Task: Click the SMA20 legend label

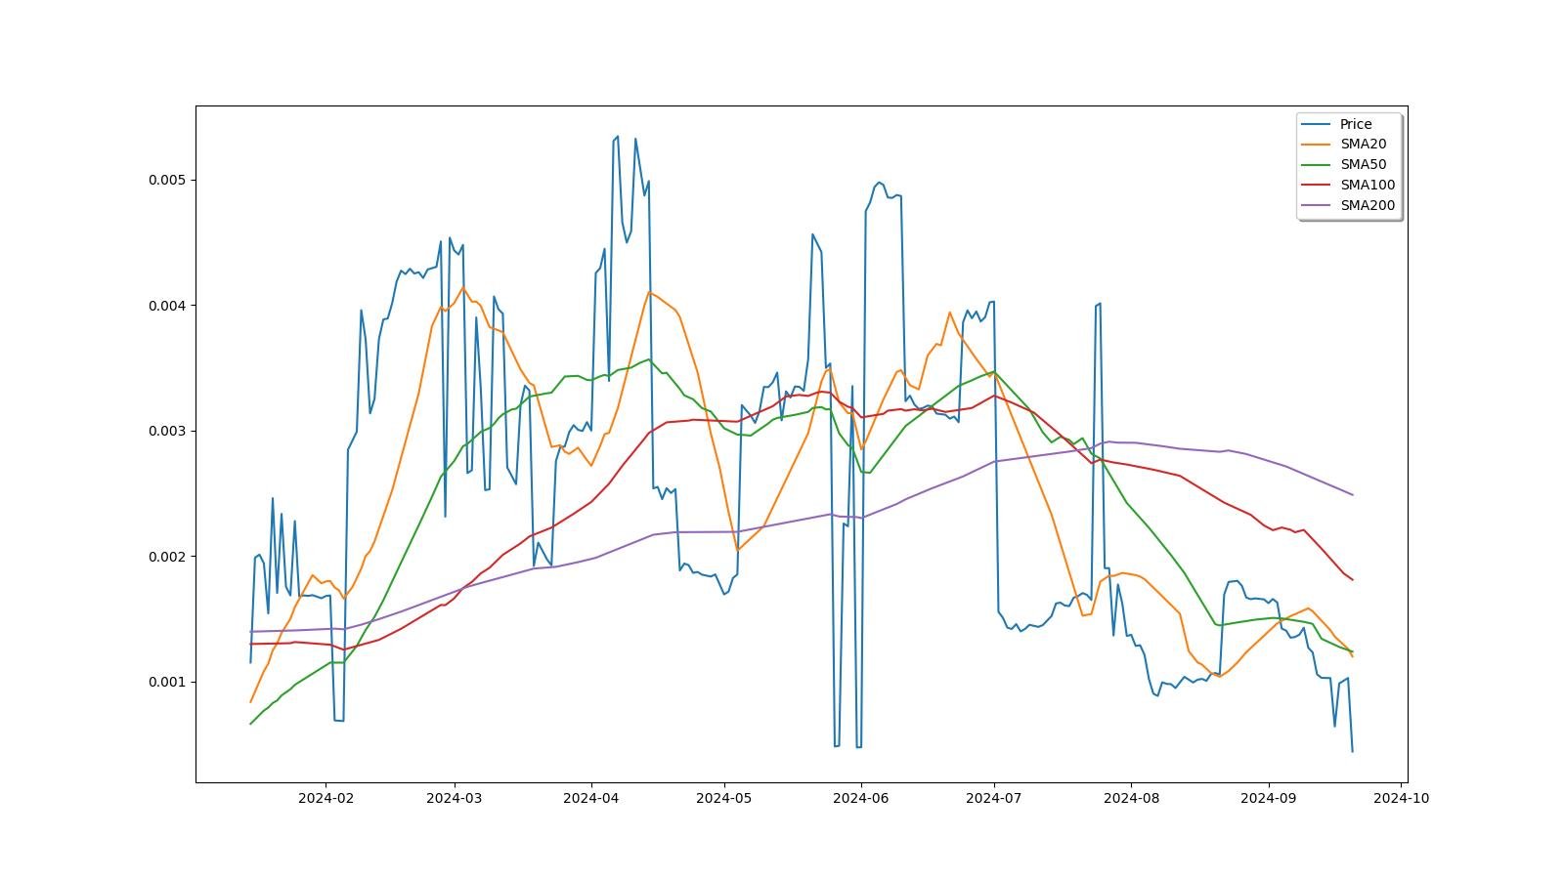Action: (1363, 145)
